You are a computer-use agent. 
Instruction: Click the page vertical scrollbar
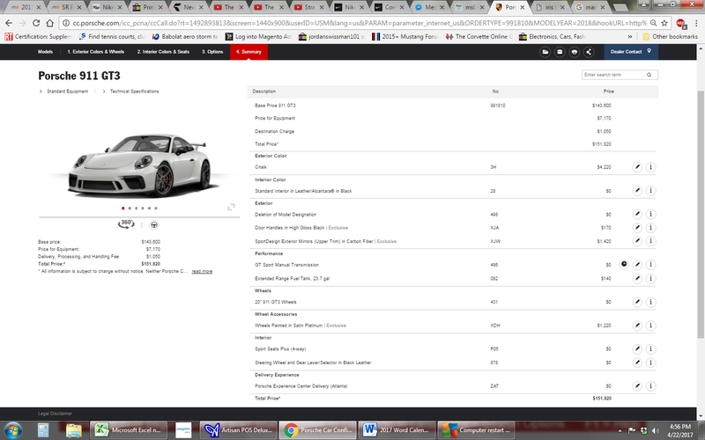click(x=701, y=214)
